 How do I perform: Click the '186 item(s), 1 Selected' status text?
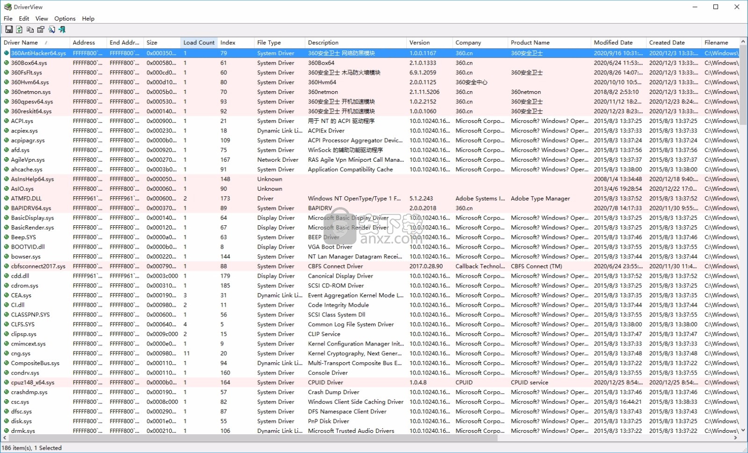[x=32, y=448]
